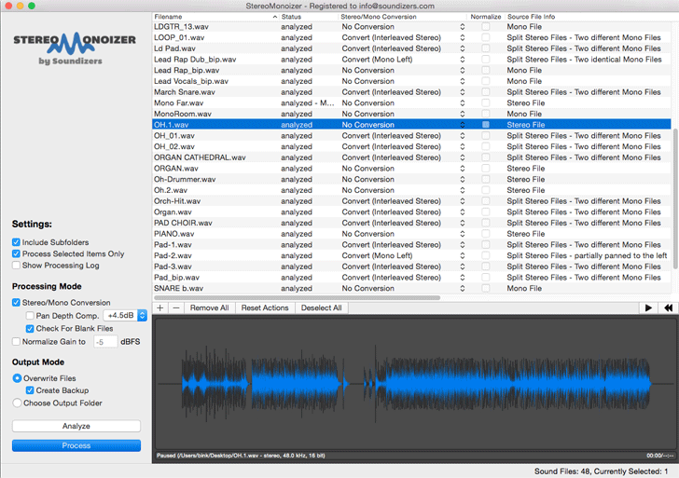Select the Ld Pad.wav row
This screenshot has height=478, width=679.
coord(411,48)
